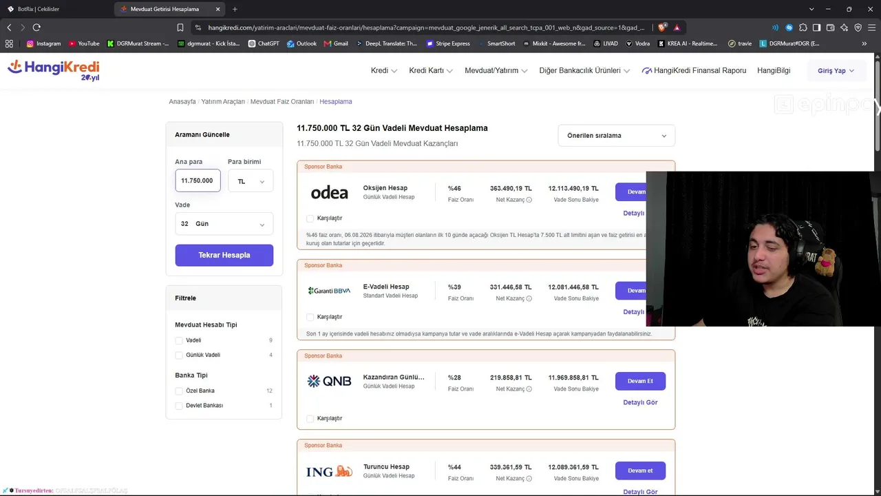Click the browser address bar URL
The width and height of the screenshot is (881, 496).
click(x=426, y=28)
